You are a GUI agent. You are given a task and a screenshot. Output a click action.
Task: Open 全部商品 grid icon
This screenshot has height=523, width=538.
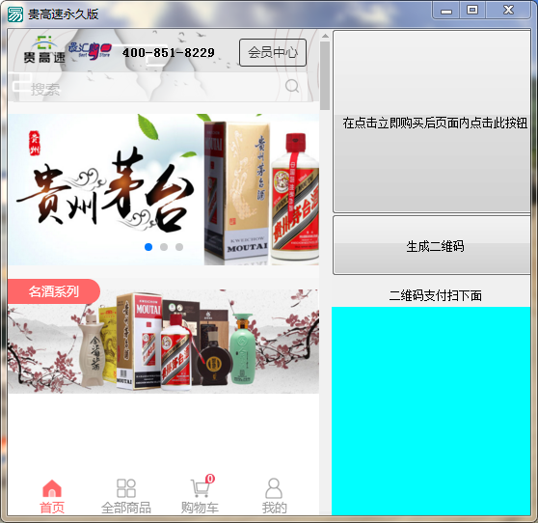click(126, 488)
